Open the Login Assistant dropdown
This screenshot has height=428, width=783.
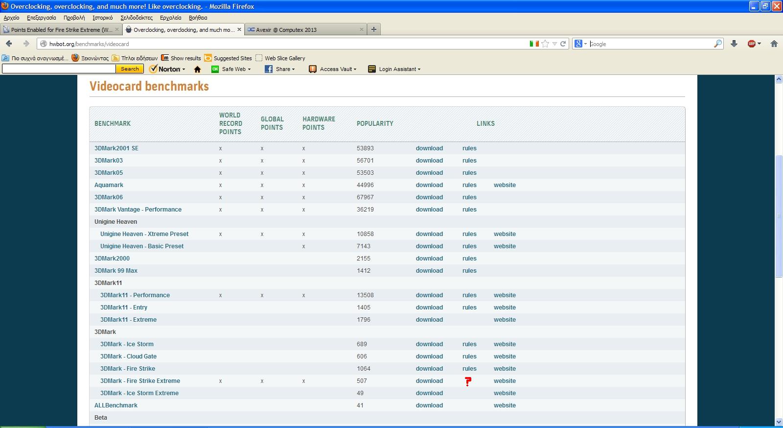click(x=394, y=69)
